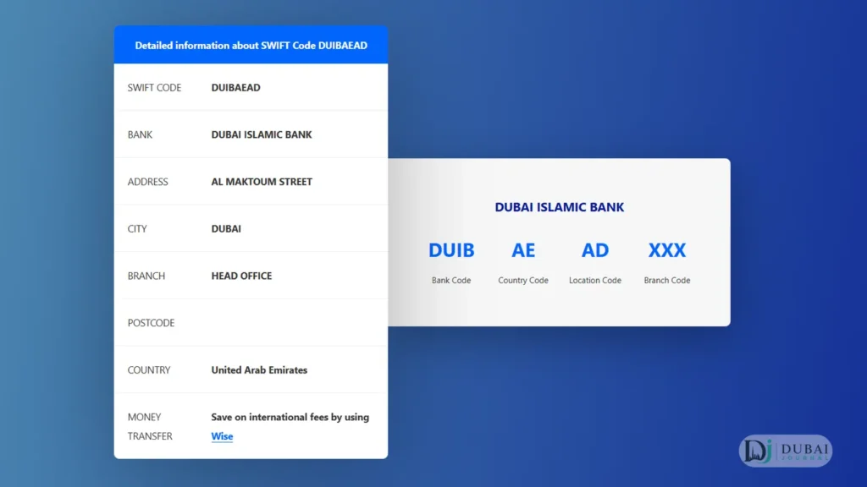
Task: Click the Dubai Journal logo
Action: pos(785,451)
